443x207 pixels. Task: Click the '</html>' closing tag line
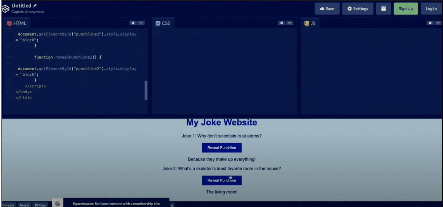tap(23, 98)
